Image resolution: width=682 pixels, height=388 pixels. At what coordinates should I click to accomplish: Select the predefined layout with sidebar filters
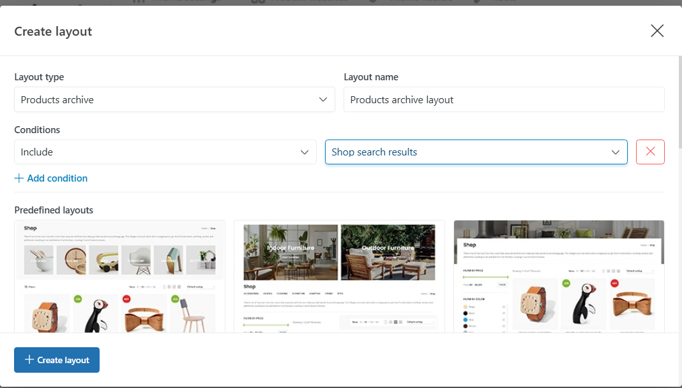point(559,277)
